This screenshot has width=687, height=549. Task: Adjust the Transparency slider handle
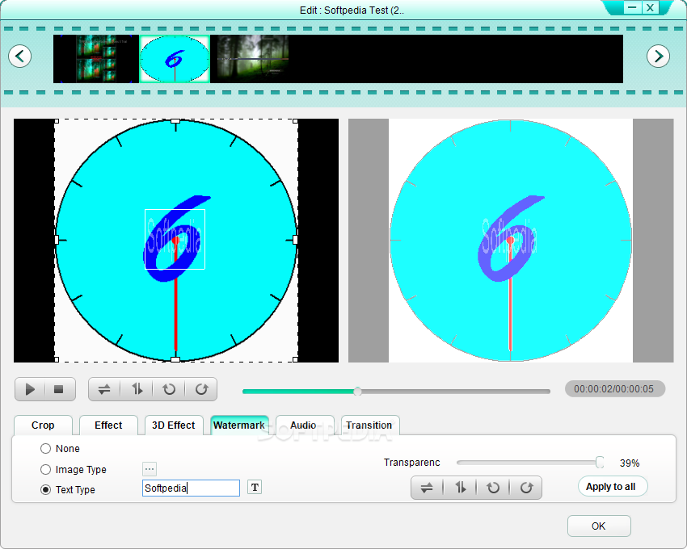(x=600, y=463)
